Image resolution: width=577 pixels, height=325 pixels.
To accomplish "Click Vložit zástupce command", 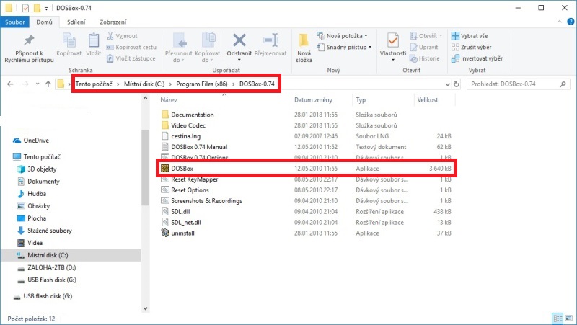I will 131,58.
